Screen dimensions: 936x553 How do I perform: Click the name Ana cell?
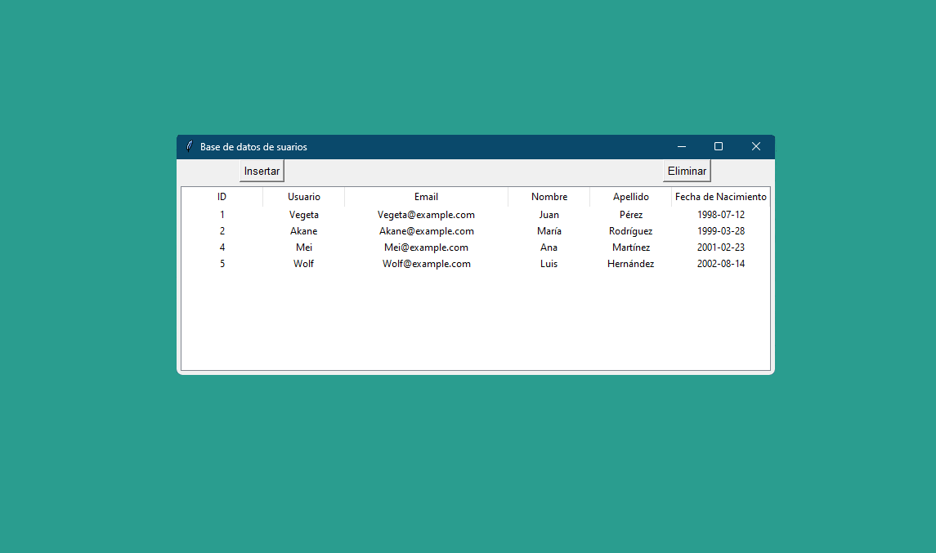coord(549,248)
